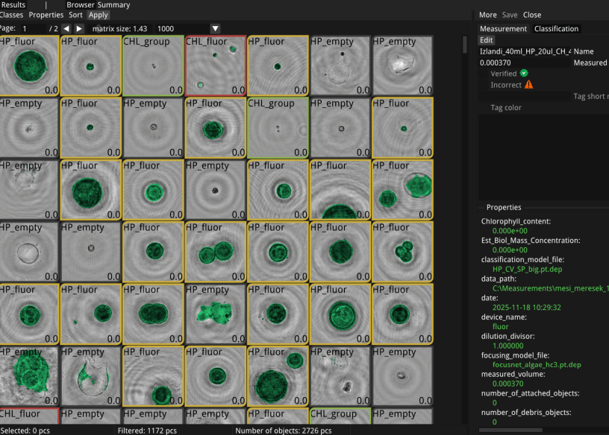Viewport: 609px width, 435px height.
Task: Open the items-per-page dropdown arrow
Action: coord(215,28)
